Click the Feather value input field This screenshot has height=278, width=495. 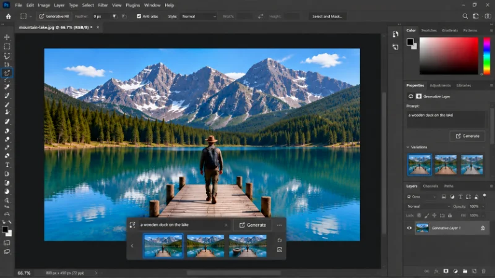click(x=101, y=17)
